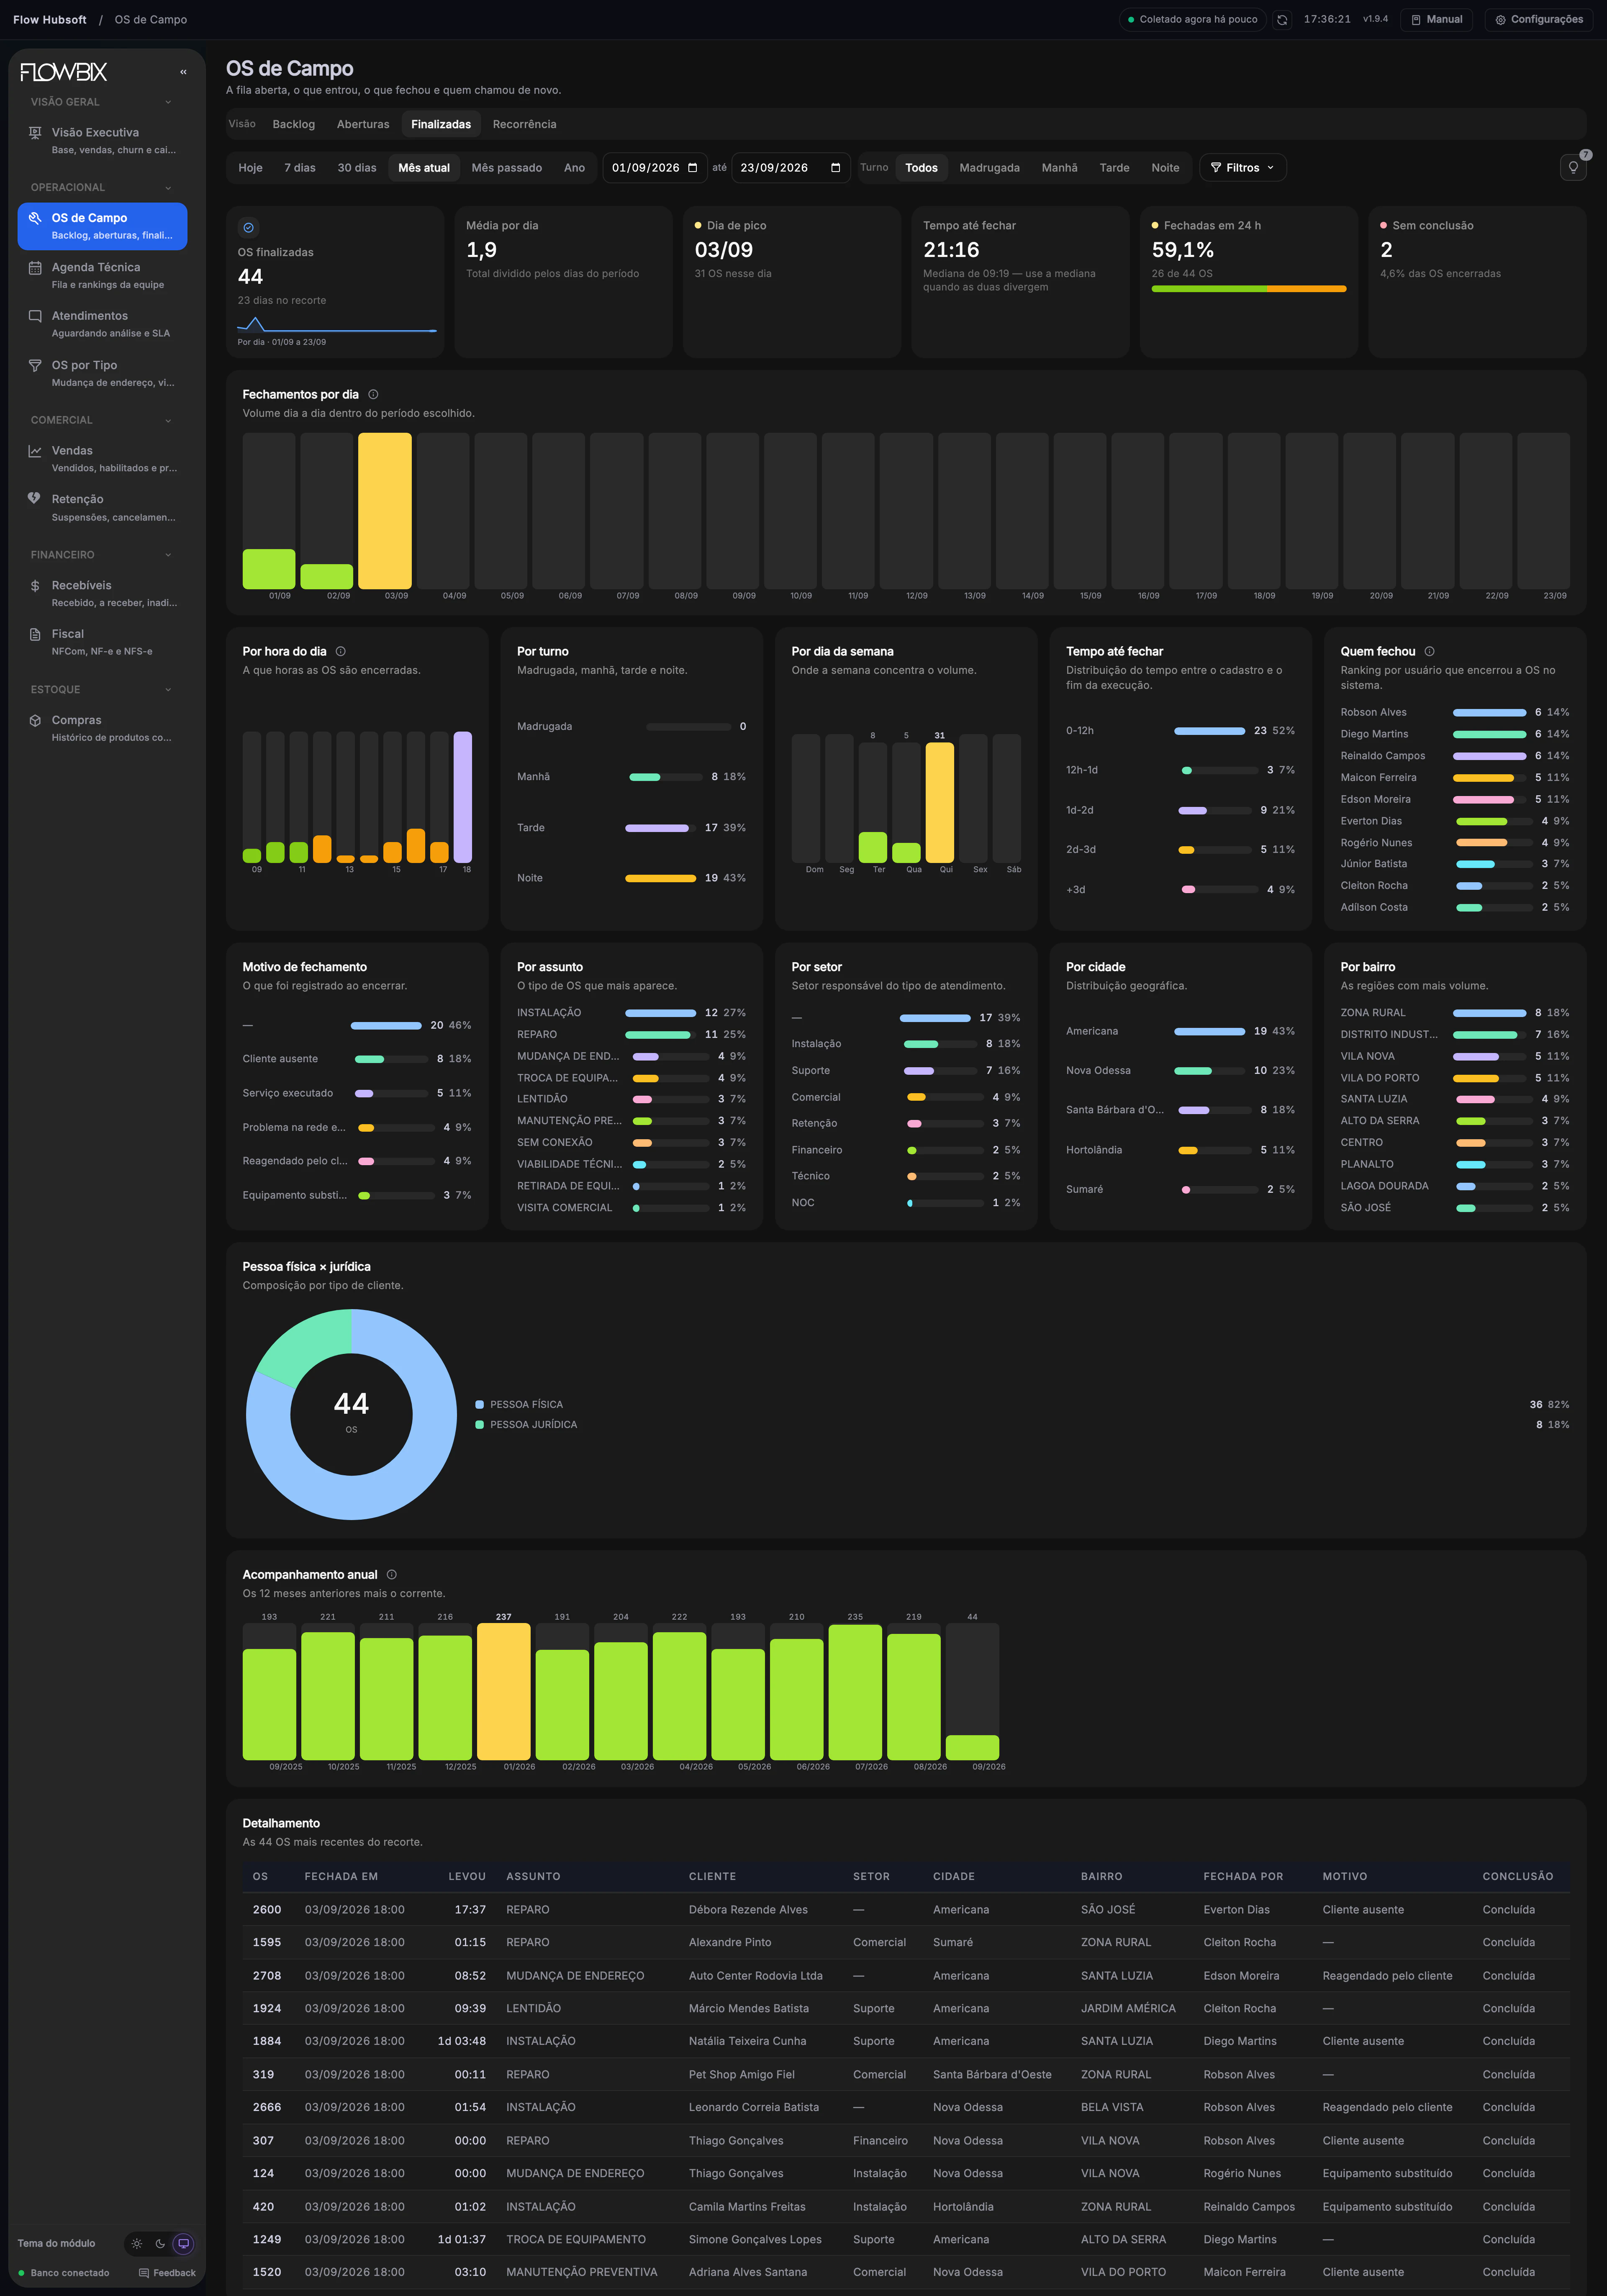1607x2296 pixels.
Task: Click the OS por Tipo funnel icon
Action: 35,366
